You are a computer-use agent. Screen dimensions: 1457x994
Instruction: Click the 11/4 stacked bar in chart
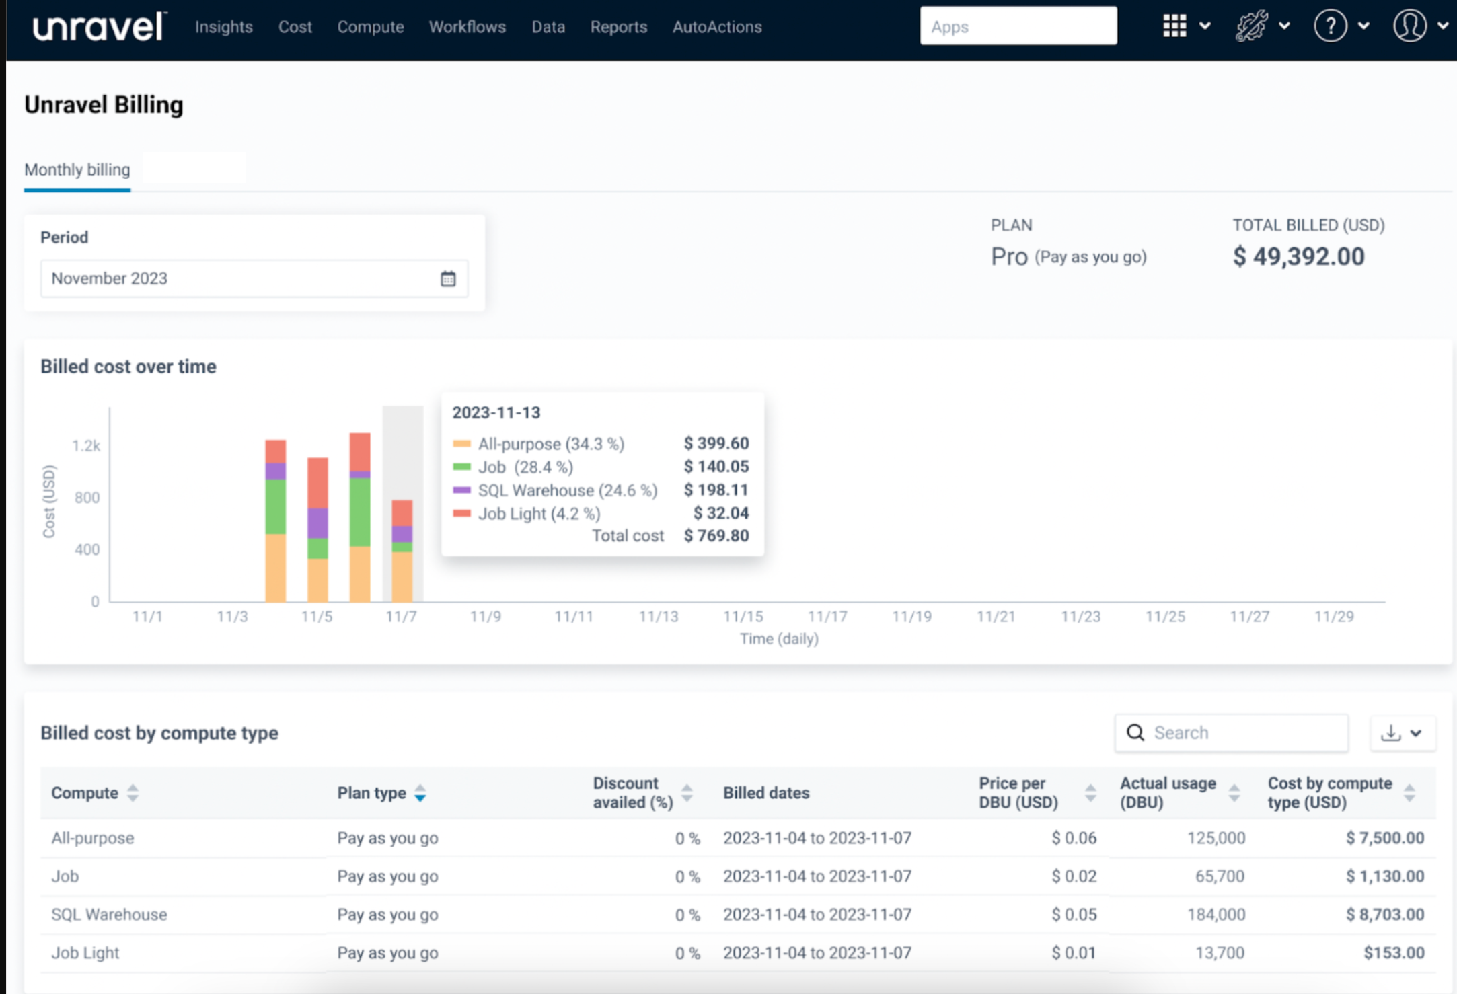(275, 521)
